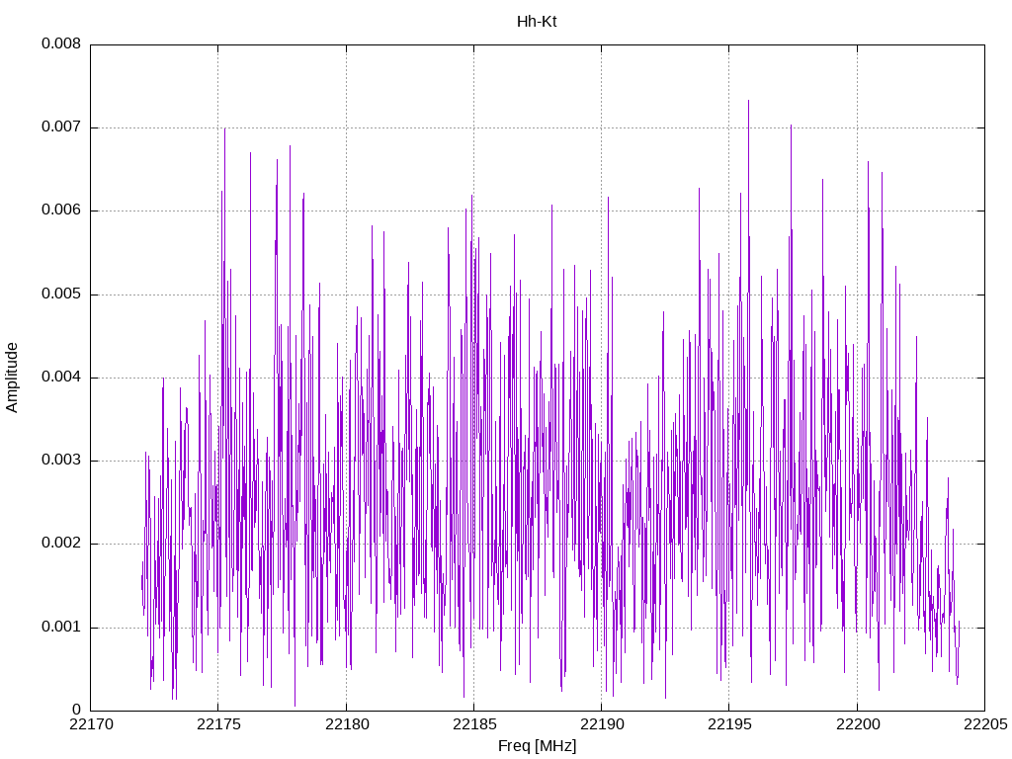Click x-axis tick label 22175
This screenshot has width=1012, height=759.
[218, 724]
